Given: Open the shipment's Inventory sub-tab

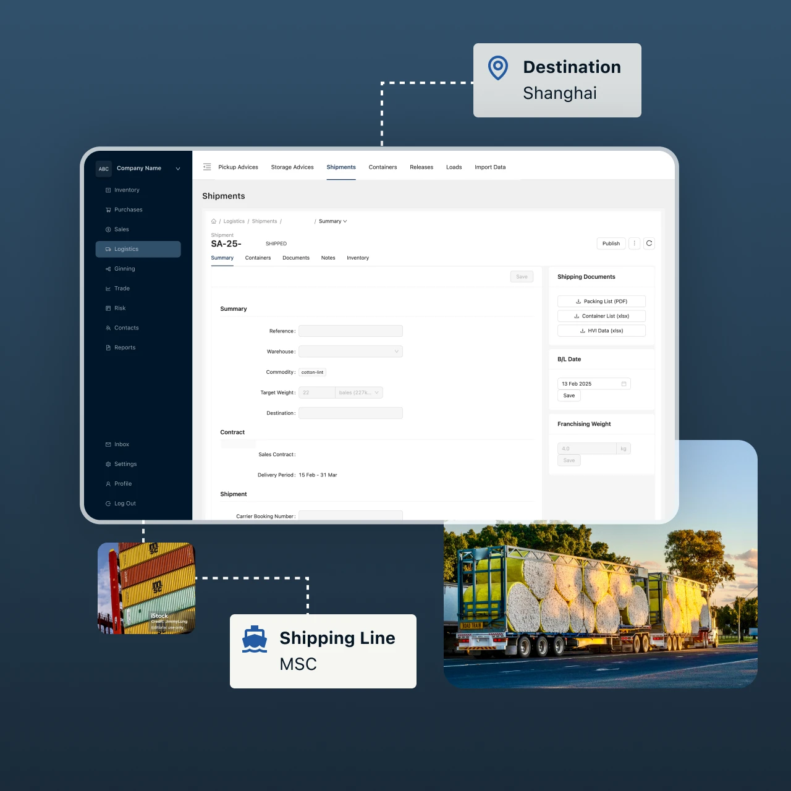Looking at the screenshot, I should pyautogui.click(x=358, y=258).
